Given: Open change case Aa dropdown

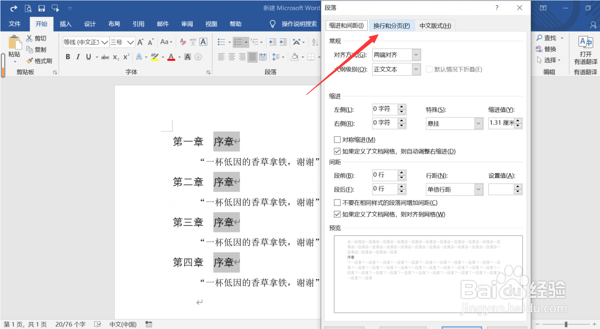Looking at the screenshot, I should 166,42.
